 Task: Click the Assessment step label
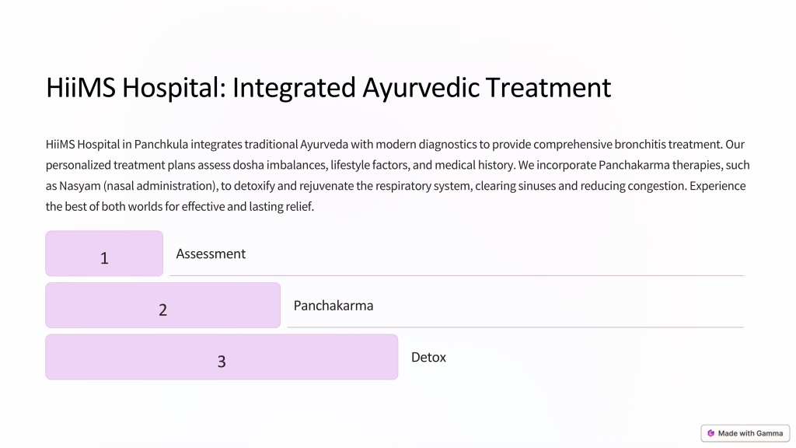[211, 254]
